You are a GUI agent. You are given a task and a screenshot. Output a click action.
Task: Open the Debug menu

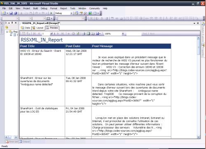[x=44, y=8]
